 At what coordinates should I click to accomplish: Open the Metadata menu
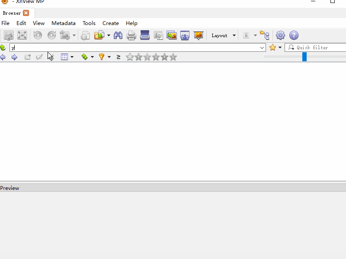(63, 23)
